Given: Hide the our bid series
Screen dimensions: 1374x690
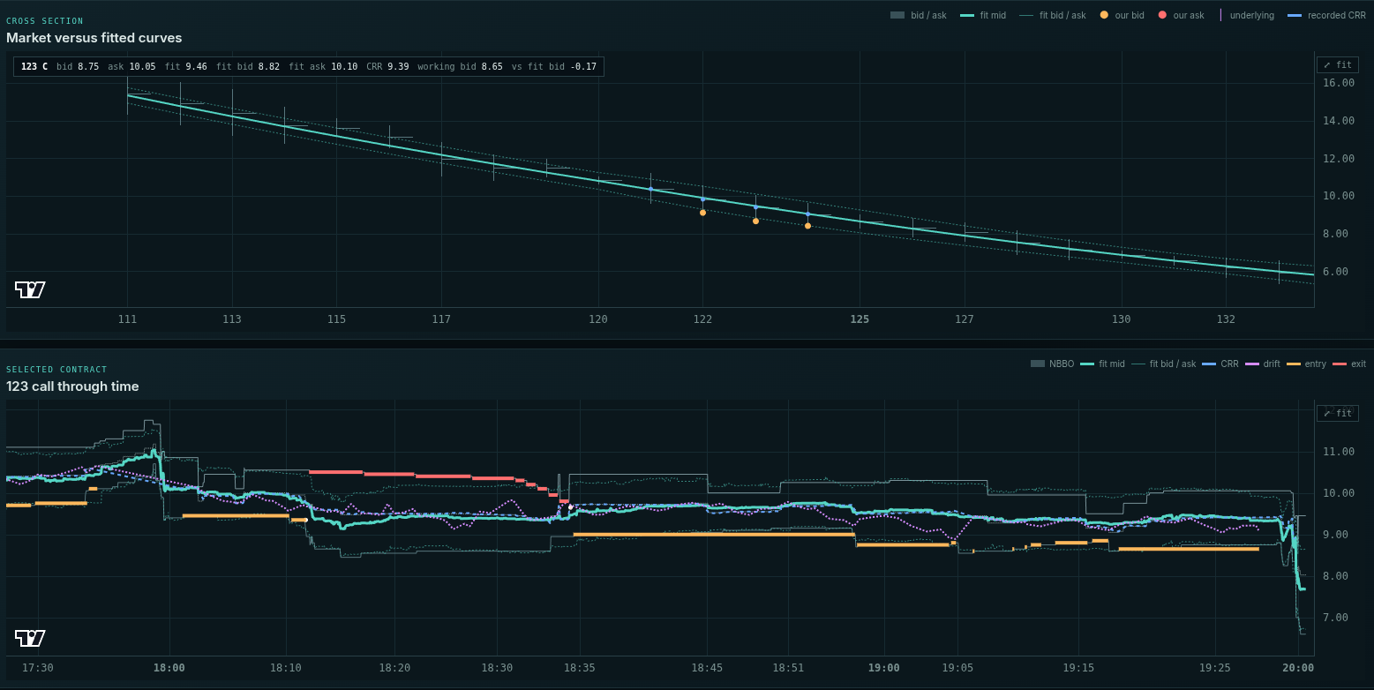Looking at the screenshot, I should 1122,15.
